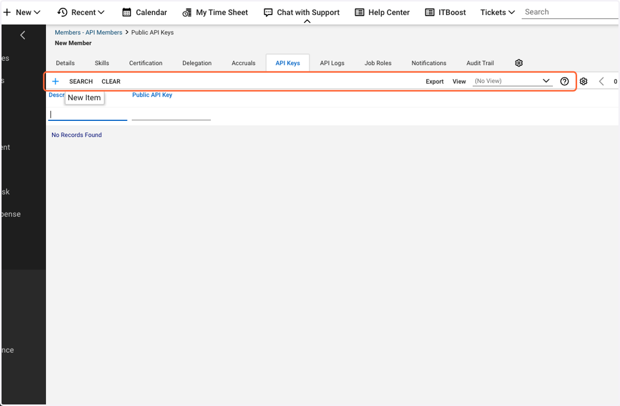Viewport: 620px width, 406px height.
Task: Click the chevron below Chat with Support
Action: pyautogui.click(x=307, y=22)
